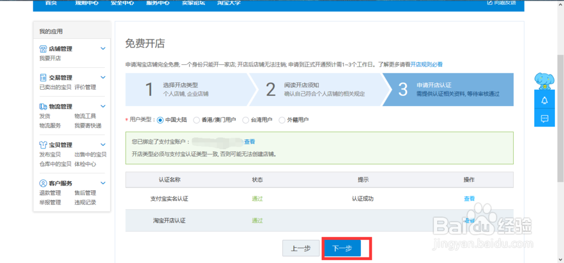Open 服务中心 in top navigation
Image resolution: width=564 pixels, height=263 pixels.
pos(158,3)
